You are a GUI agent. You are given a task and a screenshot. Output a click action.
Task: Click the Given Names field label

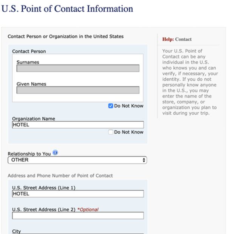[31, 84]
